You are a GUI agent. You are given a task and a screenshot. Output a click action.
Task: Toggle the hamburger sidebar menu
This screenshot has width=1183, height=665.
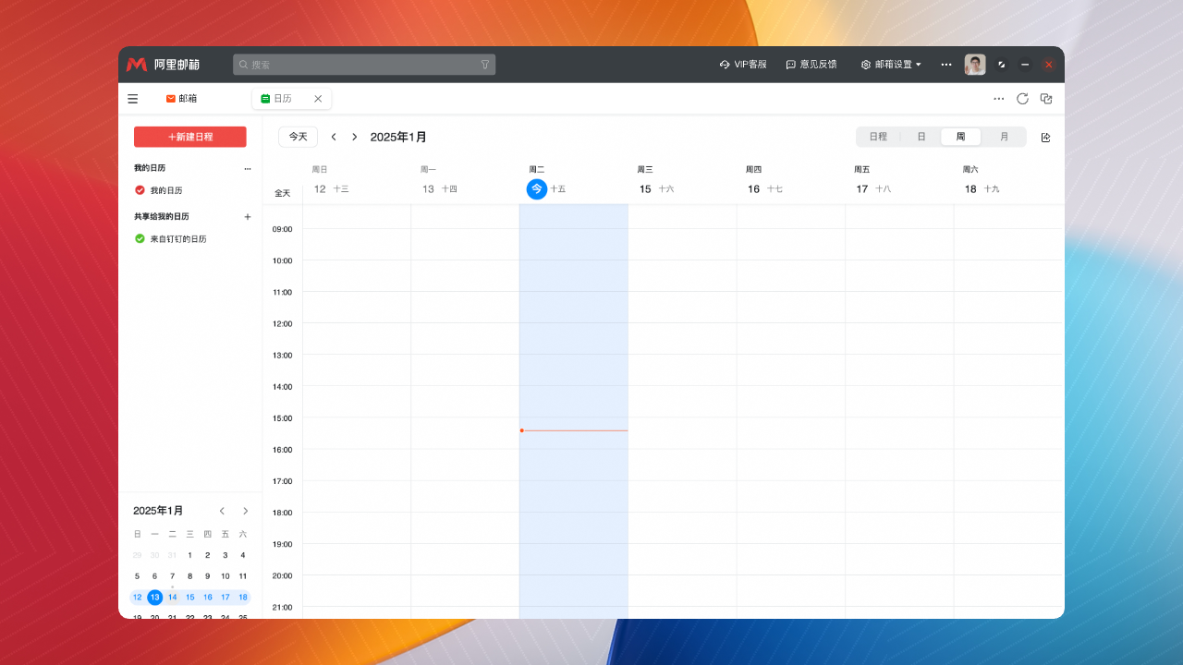click(x=133, y=99)
